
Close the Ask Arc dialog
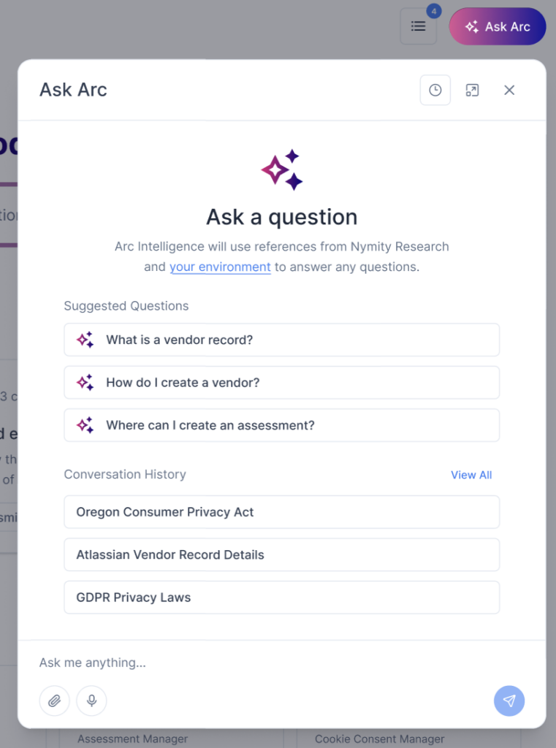509,90
